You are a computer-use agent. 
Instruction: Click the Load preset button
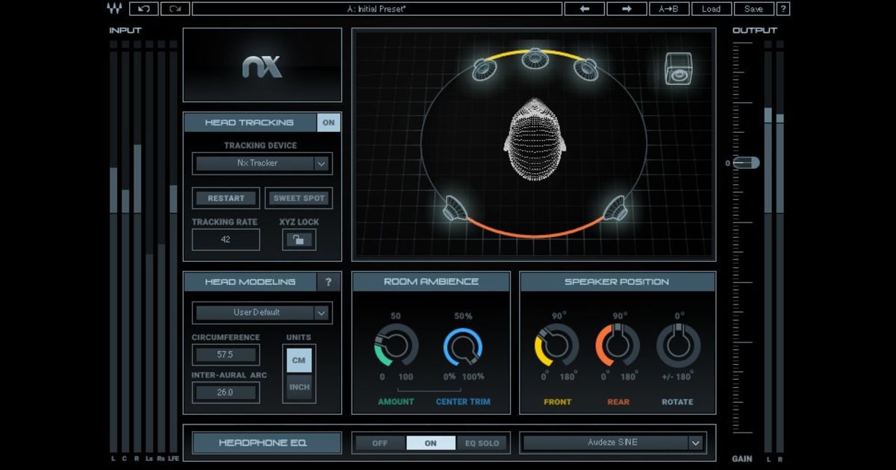pyautogui.click(x=712, y=9)
